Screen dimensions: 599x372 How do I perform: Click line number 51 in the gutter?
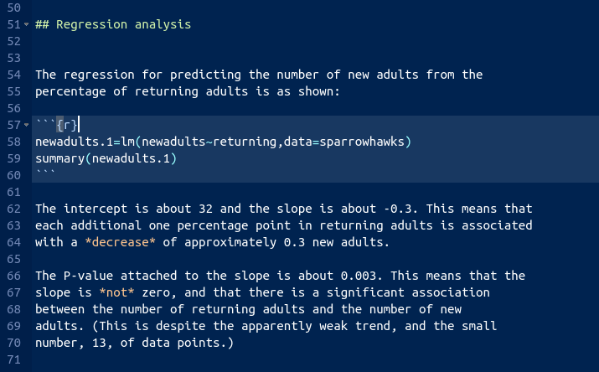click(x=13, y=25)
